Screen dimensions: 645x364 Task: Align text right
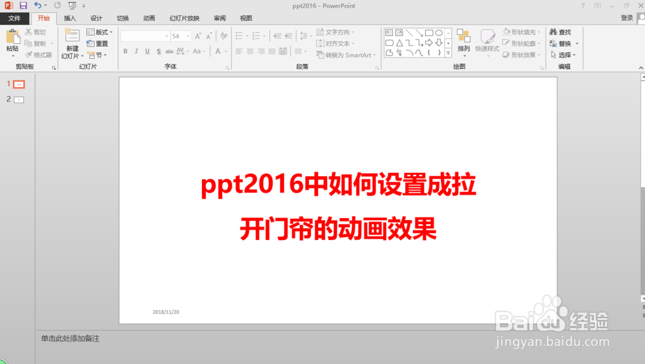coord(261,52)
